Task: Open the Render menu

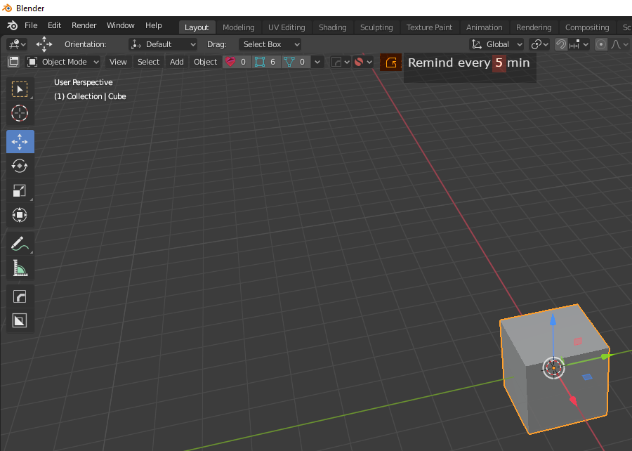Action: (x=84, y=25)
